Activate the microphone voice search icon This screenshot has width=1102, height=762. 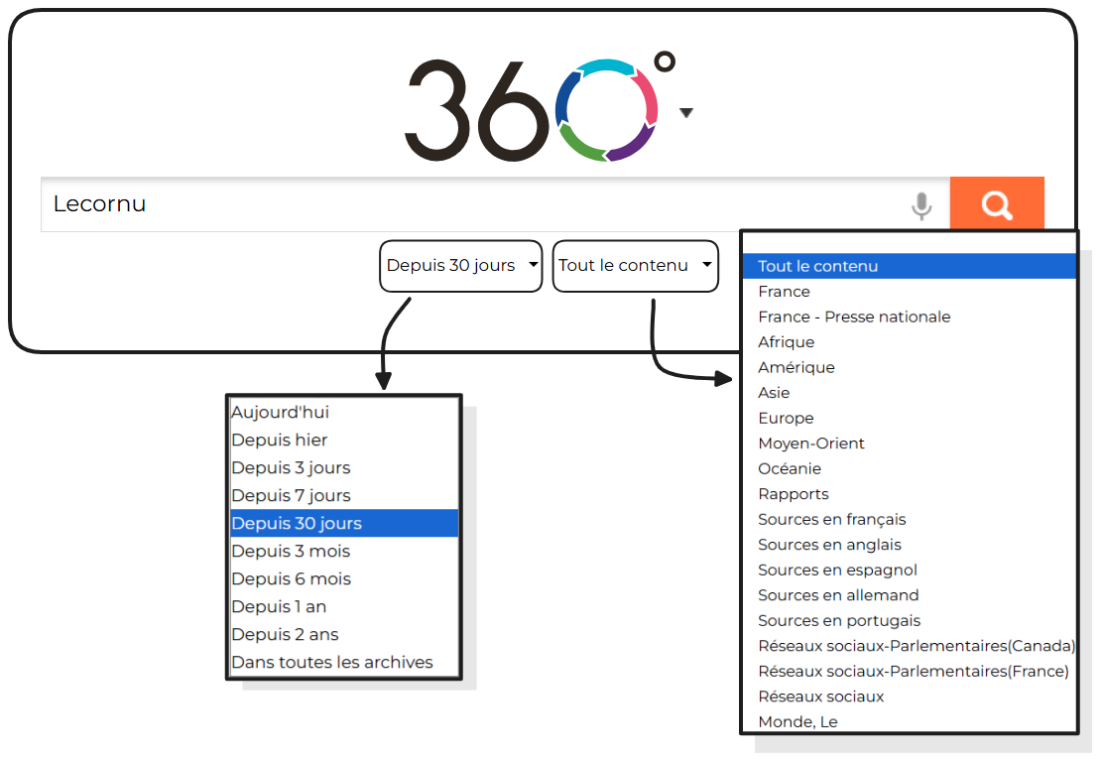click(921, 206)
